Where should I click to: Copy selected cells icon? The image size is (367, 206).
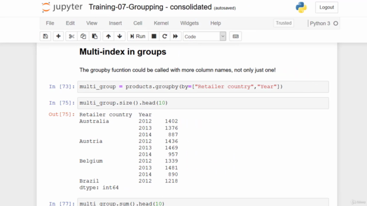[83, 37]
